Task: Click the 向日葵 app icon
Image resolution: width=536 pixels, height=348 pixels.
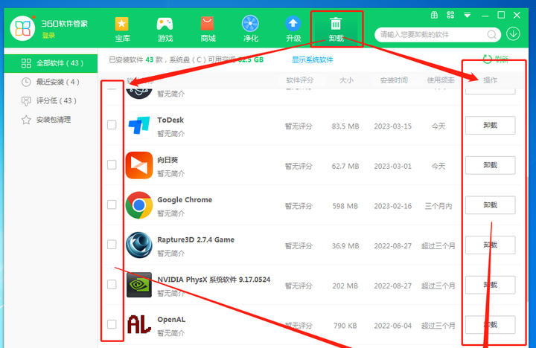Action: [138, 165]
